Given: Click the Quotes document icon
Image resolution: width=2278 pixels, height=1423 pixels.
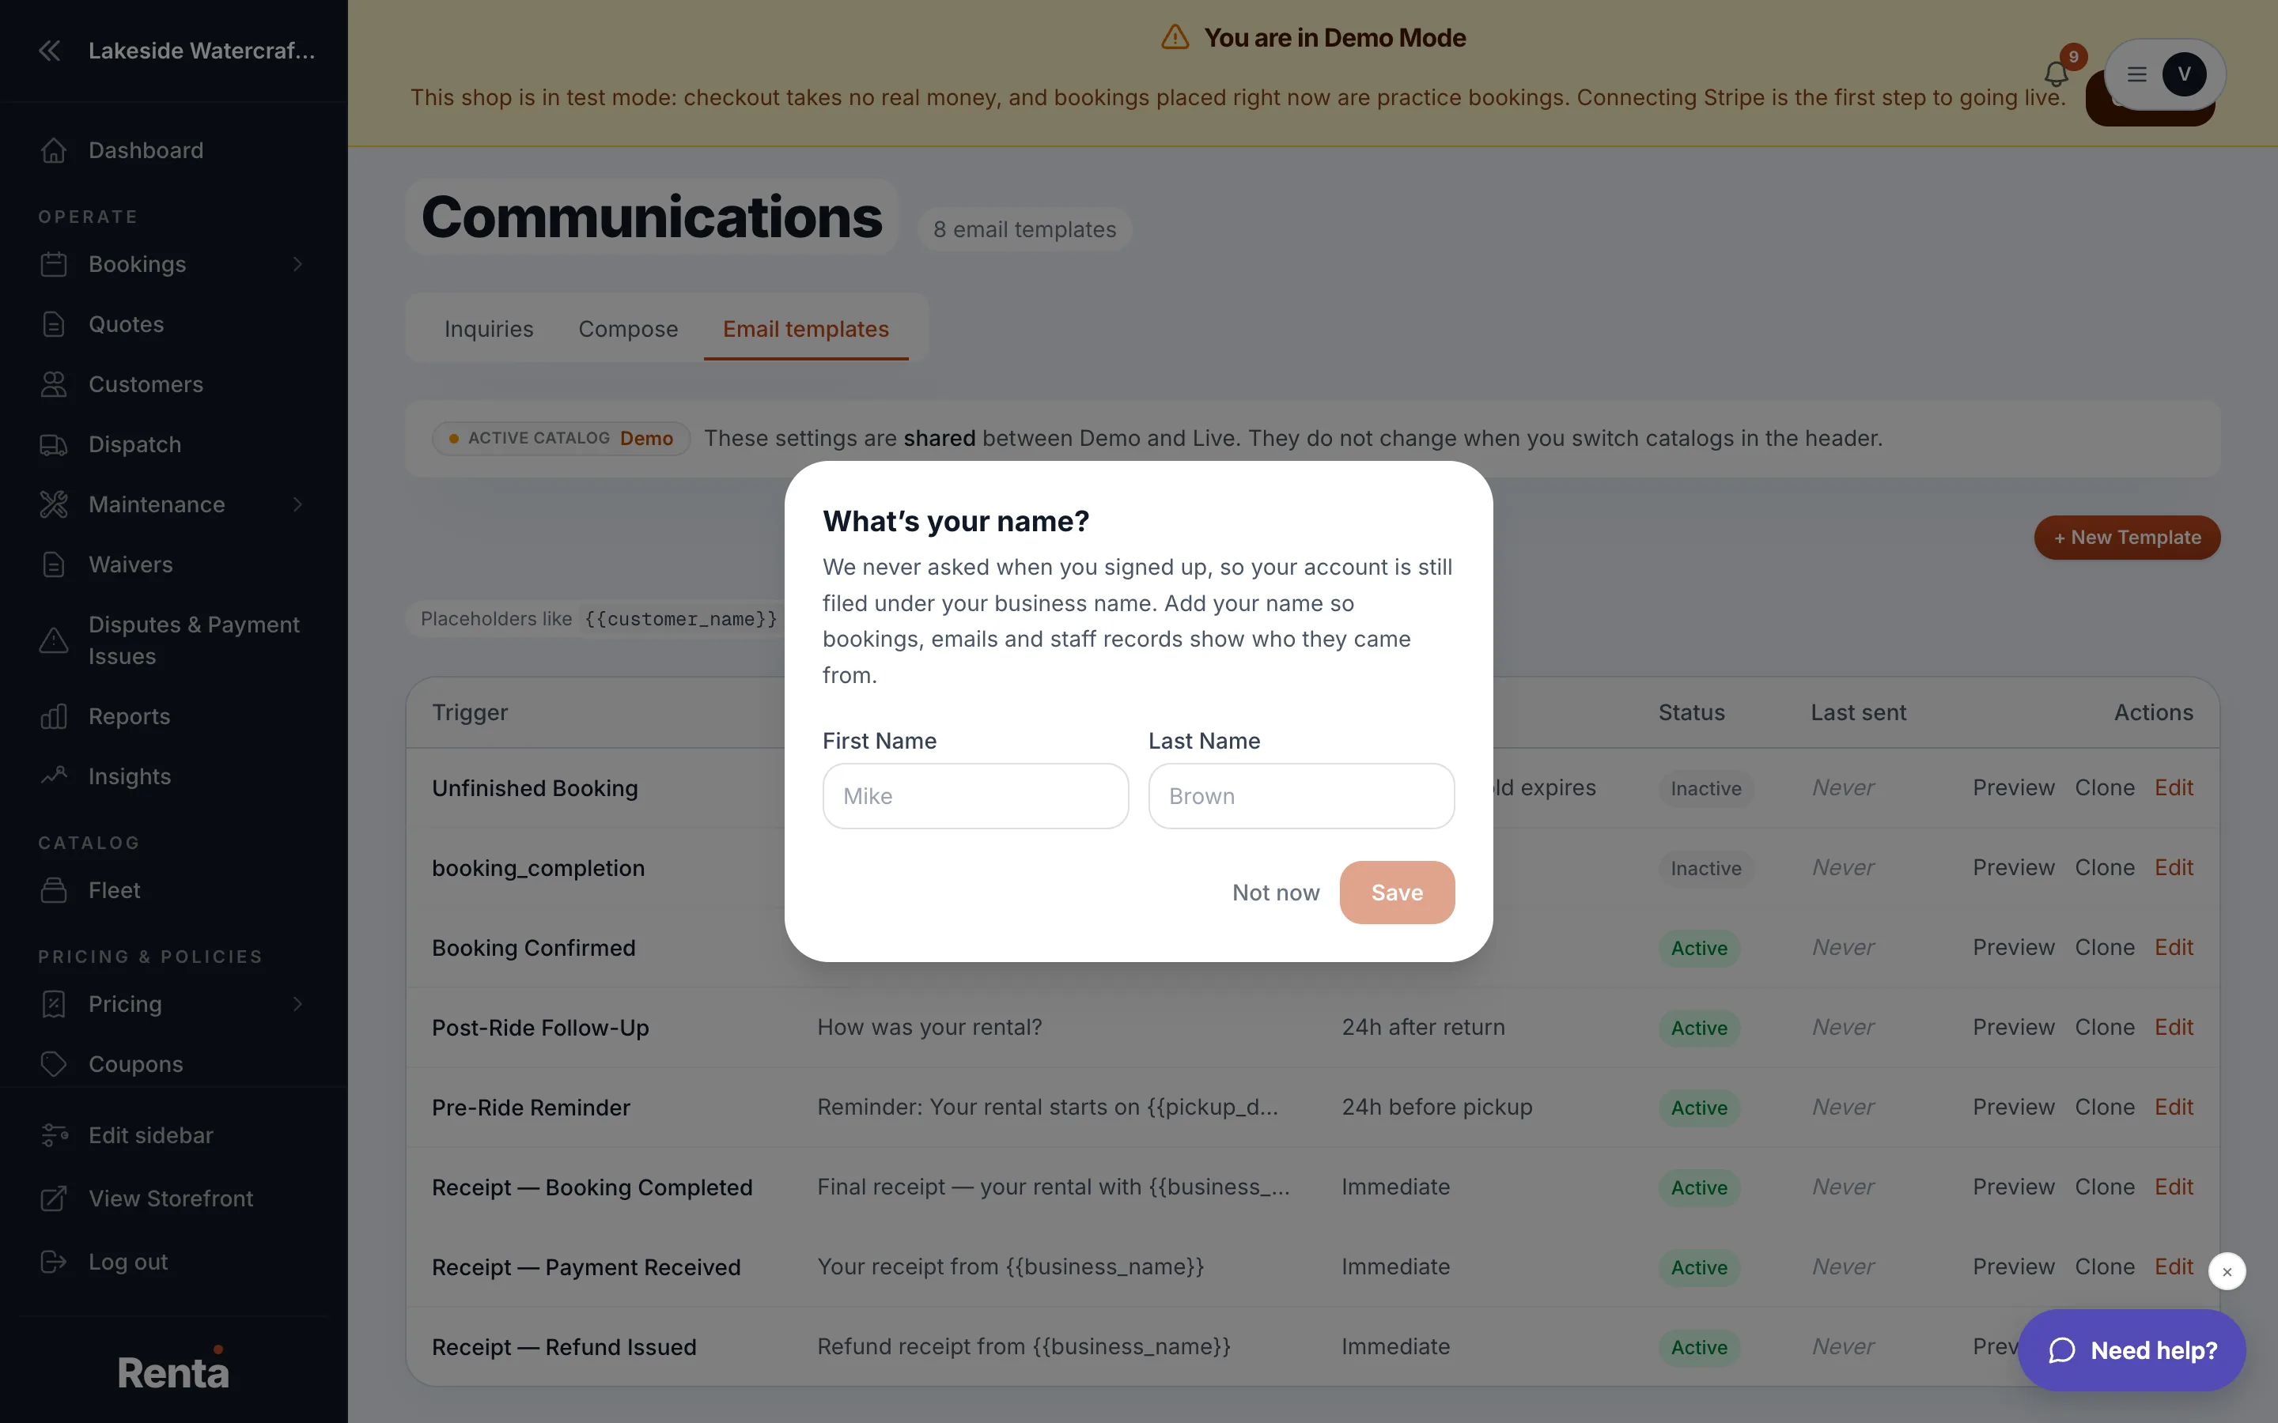Looking at the screenshot, I should pyautogui.click(x=54, y=325).
